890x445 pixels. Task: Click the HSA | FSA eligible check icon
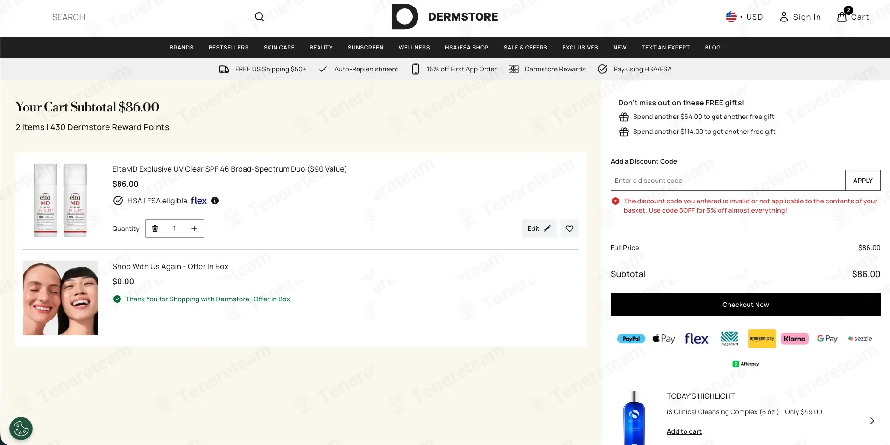point(118,201)
